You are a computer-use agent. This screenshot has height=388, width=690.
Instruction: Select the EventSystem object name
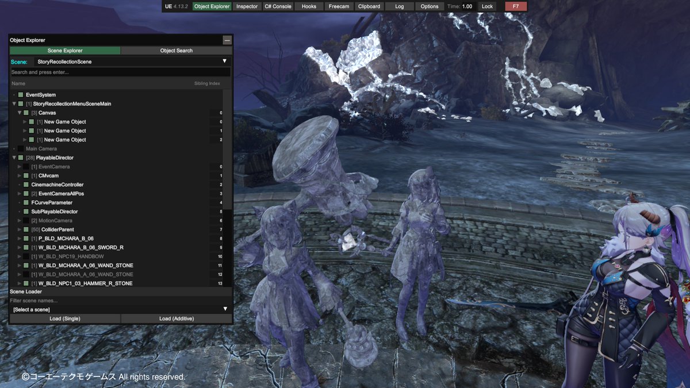[x=41, y=95]
